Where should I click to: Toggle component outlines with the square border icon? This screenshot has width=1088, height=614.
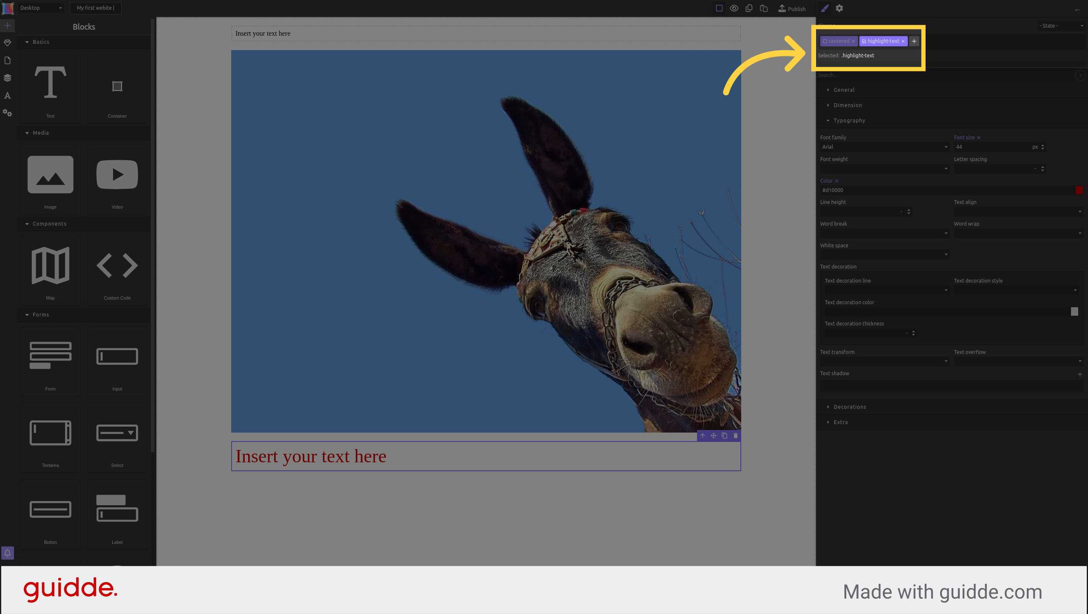coord(719,8)
